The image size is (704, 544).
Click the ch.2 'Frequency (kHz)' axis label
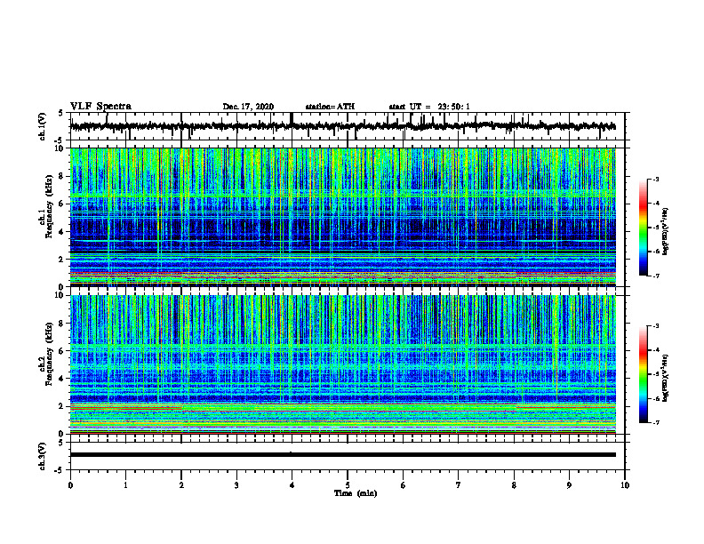49,354
